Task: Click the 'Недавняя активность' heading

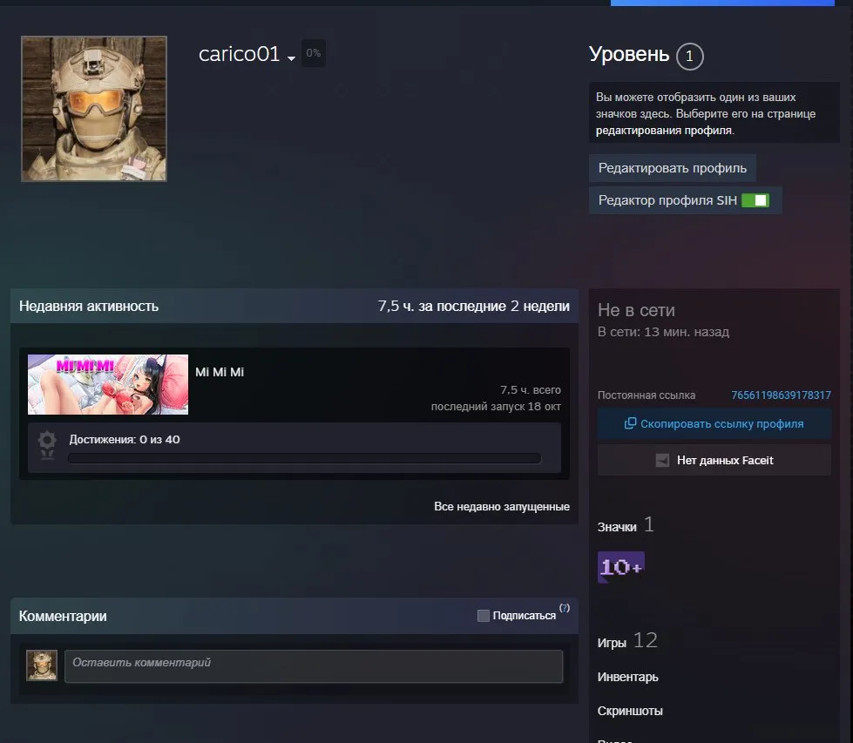Action: tap(89, 307)
